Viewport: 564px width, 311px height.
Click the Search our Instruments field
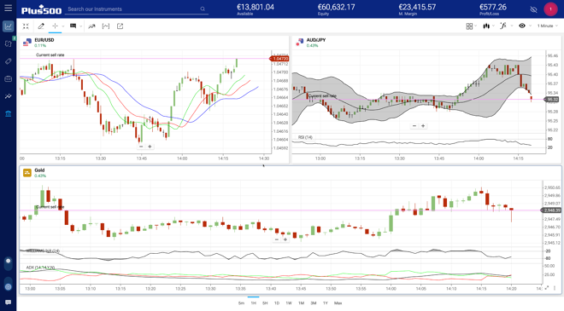[x=137, y=9]
